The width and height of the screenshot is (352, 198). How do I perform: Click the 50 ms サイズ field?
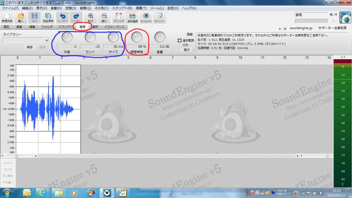click(x=114, y=47)
